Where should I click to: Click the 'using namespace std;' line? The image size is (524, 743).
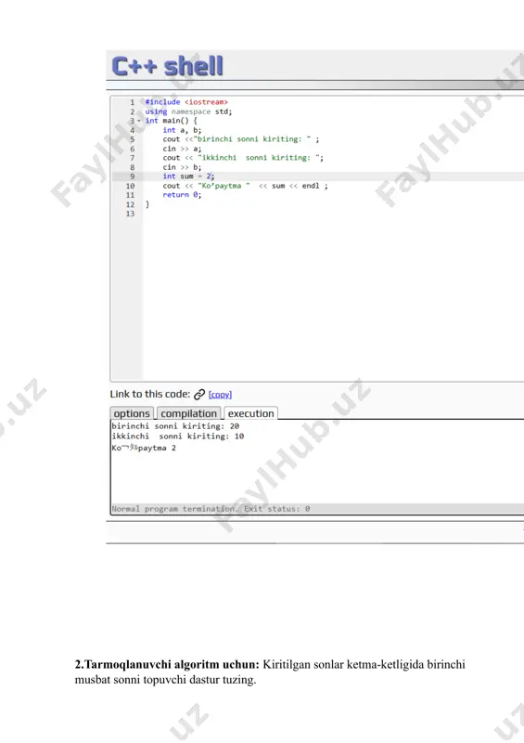(x=188, y=111)
